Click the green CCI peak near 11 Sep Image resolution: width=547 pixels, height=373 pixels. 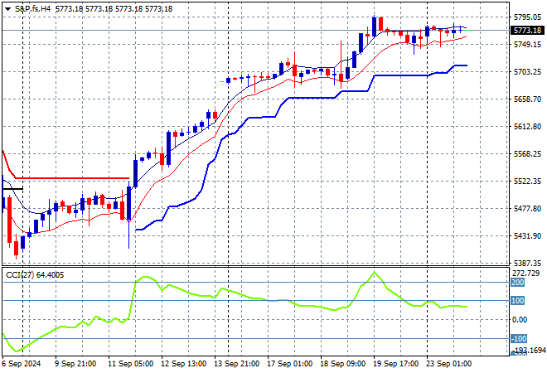(x=141, y=278)
